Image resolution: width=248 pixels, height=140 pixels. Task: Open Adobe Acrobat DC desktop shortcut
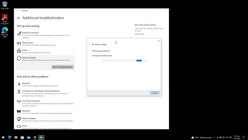coord(5,19)
